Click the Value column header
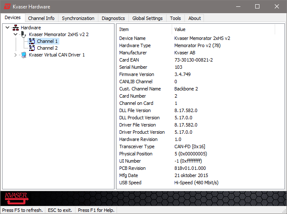Viewport: 287px width, 214px height. pos(223,29)
